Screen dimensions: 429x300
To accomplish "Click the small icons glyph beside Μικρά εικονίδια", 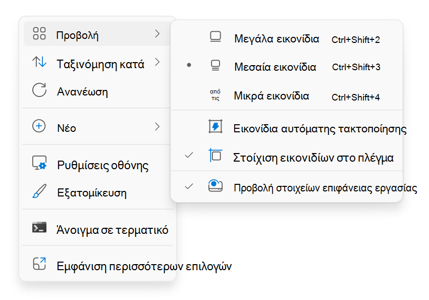I will pyautogui.click(x=215, y=95).
